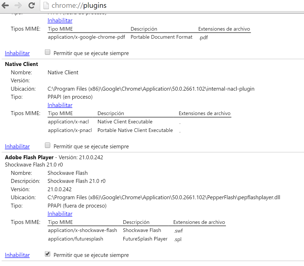Click Flash version value '21.0.0.242' in Versión row

coord(59,189)
